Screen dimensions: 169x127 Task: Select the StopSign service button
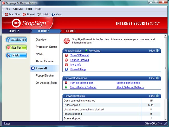tap(16, 48)
